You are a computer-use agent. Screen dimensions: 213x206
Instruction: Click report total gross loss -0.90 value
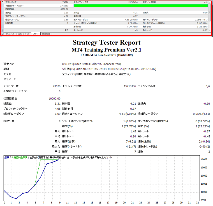pyautogui.click(x=207, y=104)
